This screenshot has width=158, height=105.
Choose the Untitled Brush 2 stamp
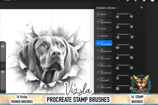point(125,87)
